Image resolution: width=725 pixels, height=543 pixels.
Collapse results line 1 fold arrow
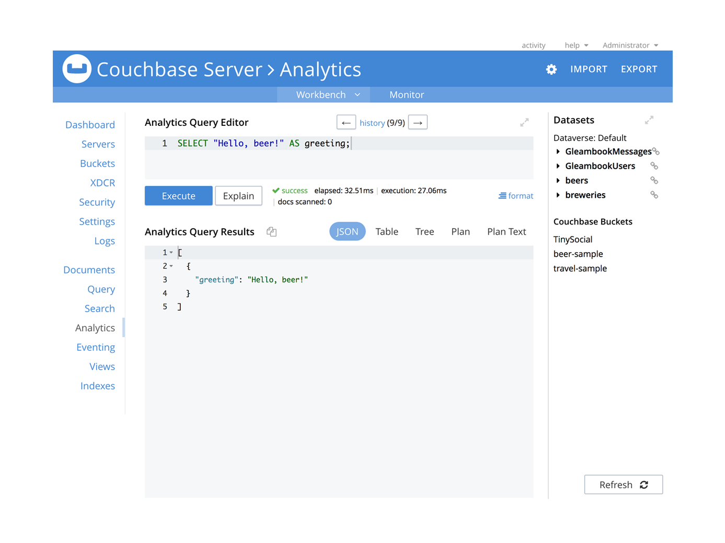coord(171,253)
